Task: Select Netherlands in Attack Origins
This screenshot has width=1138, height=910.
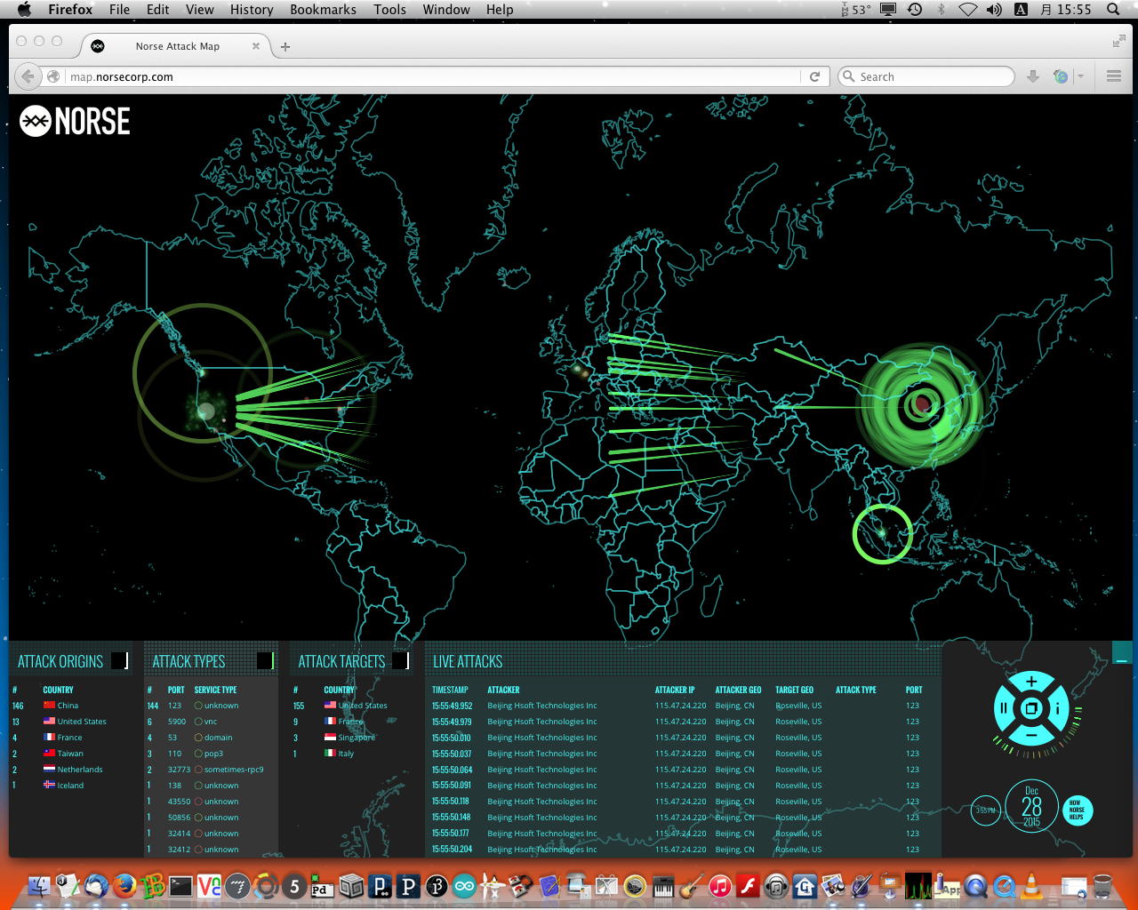Action: 80,770
